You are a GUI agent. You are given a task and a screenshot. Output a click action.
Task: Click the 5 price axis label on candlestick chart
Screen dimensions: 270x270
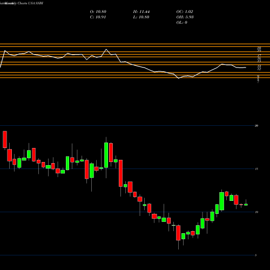click(256, 255)
